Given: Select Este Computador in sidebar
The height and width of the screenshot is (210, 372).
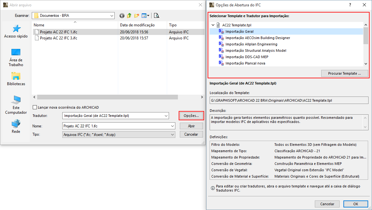Looking at the screenshot, I should (16, 105).
